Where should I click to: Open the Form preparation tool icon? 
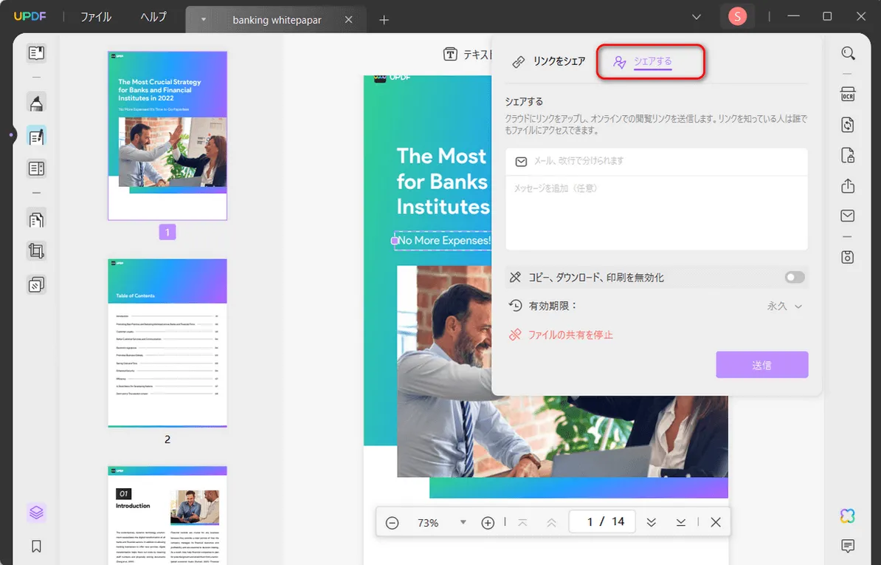pos(36,168)
